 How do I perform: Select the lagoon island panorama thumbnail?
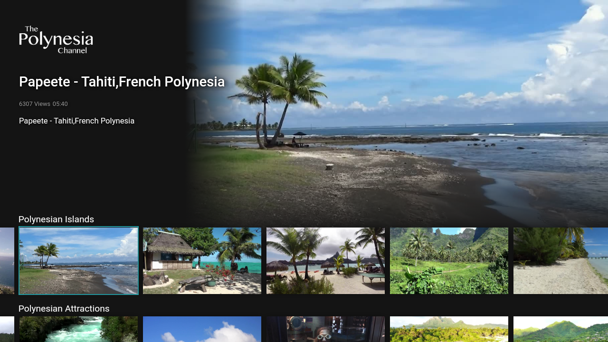(449, 329)
